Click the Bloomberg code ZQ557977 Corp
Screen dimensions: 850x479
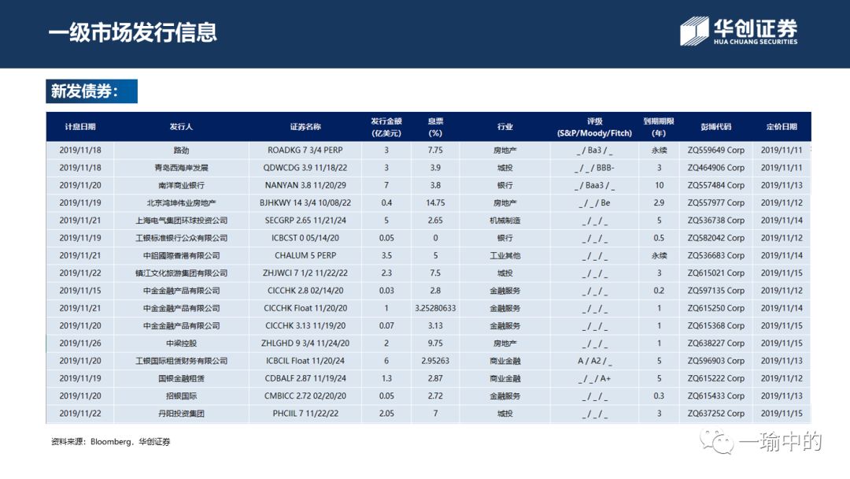coord(716,203)
